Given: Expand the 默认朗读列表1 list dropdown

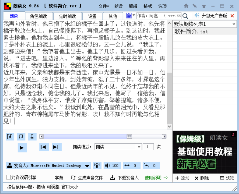Looking at the screenshot, I should [x=234, y=24].
